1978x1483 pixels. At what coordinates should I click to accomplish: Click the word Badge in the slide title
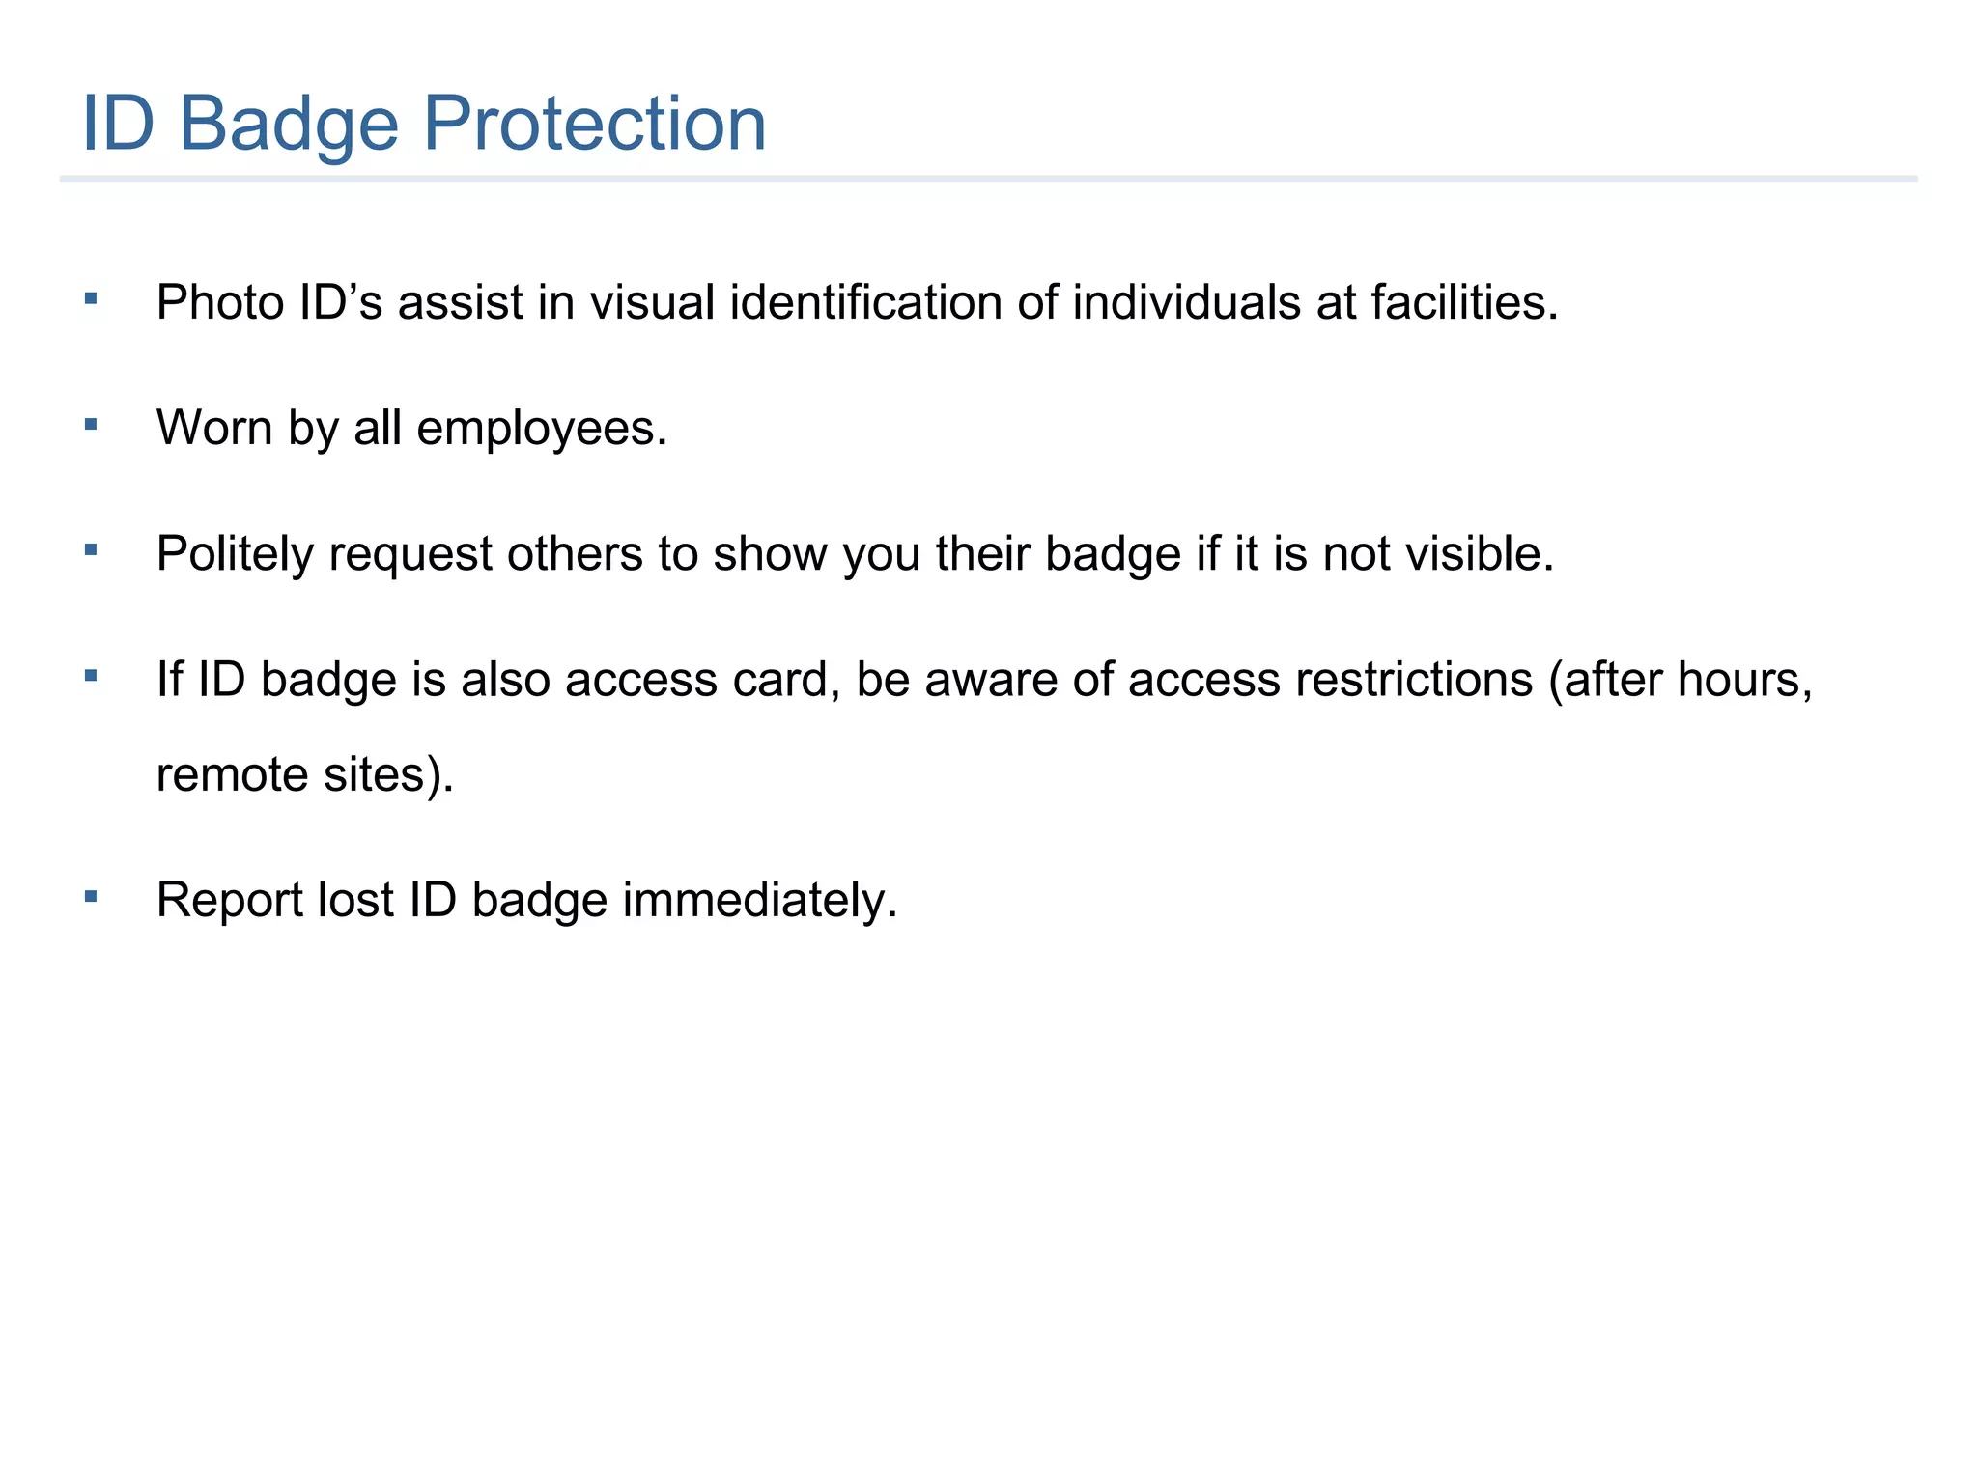(x=288, y=126)
